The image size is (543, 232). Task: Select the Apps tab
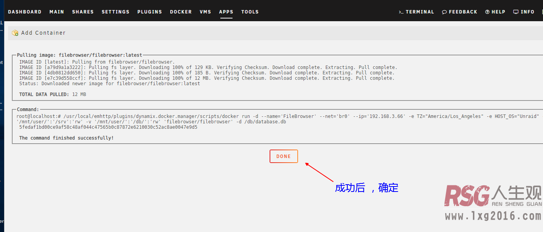coord(226,12)
